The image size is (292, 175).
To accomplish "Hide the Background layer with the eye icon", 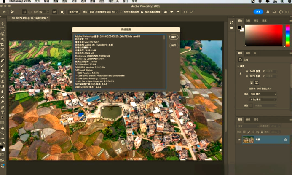I will pyautogui.click(x=239, y=140).
